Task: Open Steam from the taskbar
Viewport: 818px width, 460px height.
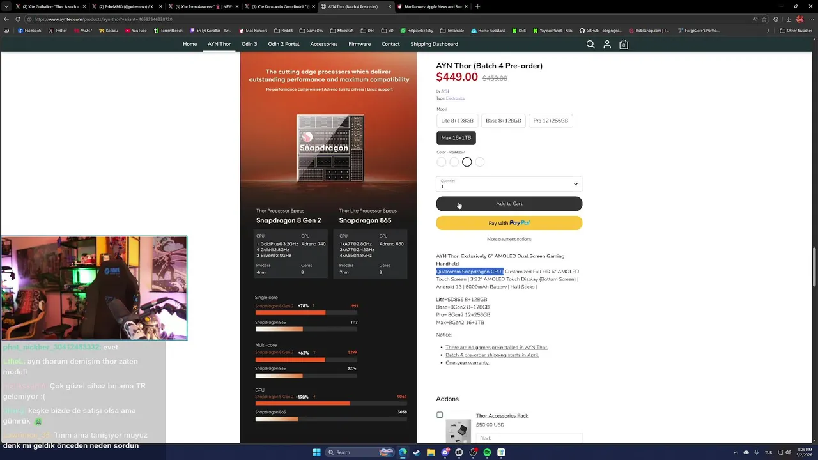Action: coord(417,452)
